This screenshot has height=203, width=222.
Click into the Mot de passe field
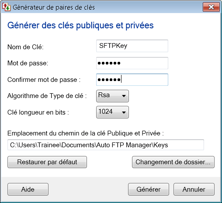pyautogui.click(x=132, y=63)
